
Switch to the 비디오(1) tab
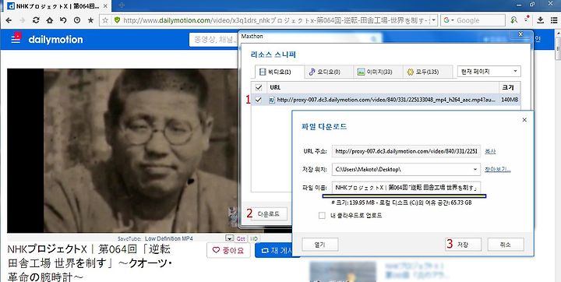[x=280, y=72]
